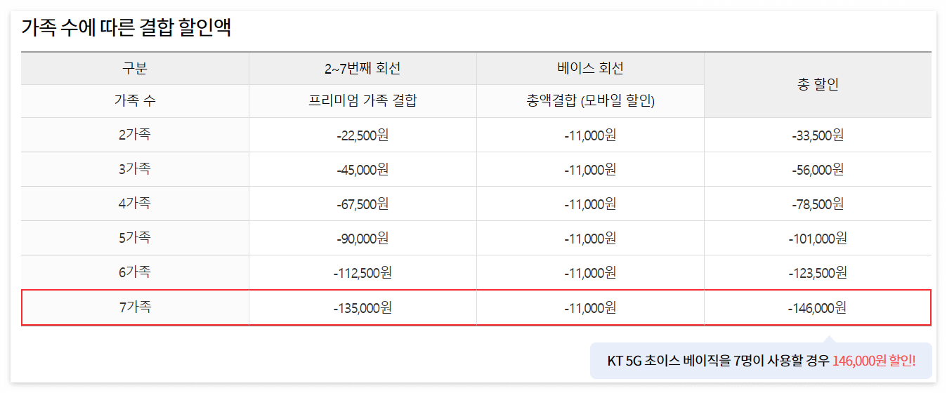
Task: Click the '-11,000원' cell in the 7가족 row
Action: click(590, 307)
